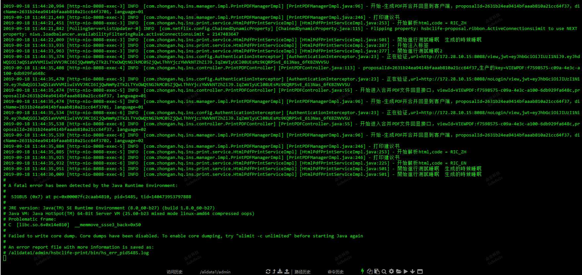Click the down arrow scroll-to-bottom icon
Screen dimensions: 582x275
pos(412,271)
